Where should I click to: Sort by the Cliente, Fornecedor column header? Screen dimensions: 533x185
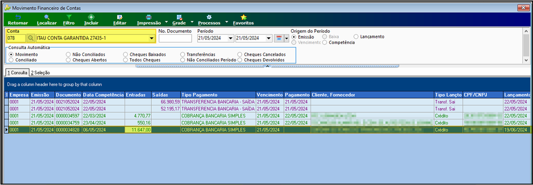point(372,95)
